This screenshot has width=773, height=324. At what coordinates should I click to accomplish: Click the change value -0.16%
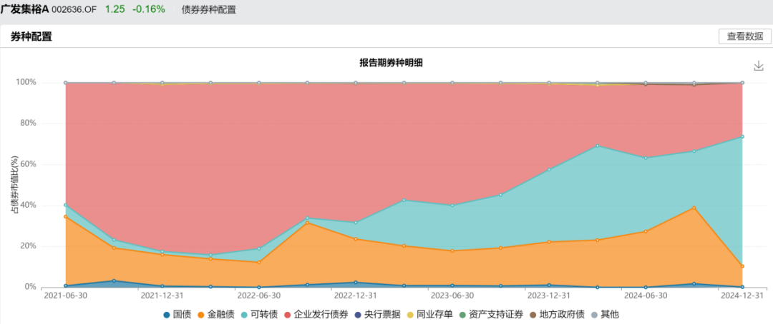[148, 9]
